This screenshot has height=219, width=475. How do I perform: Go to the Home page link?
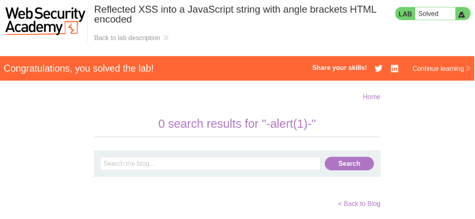tap(371, 97)
